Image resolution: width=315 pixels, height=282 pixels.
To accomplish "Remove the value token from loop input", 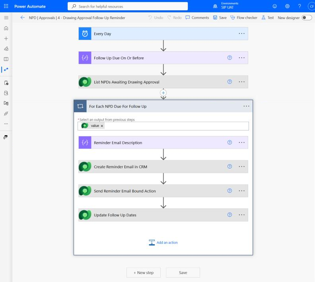I will click(x=102, y=126).
